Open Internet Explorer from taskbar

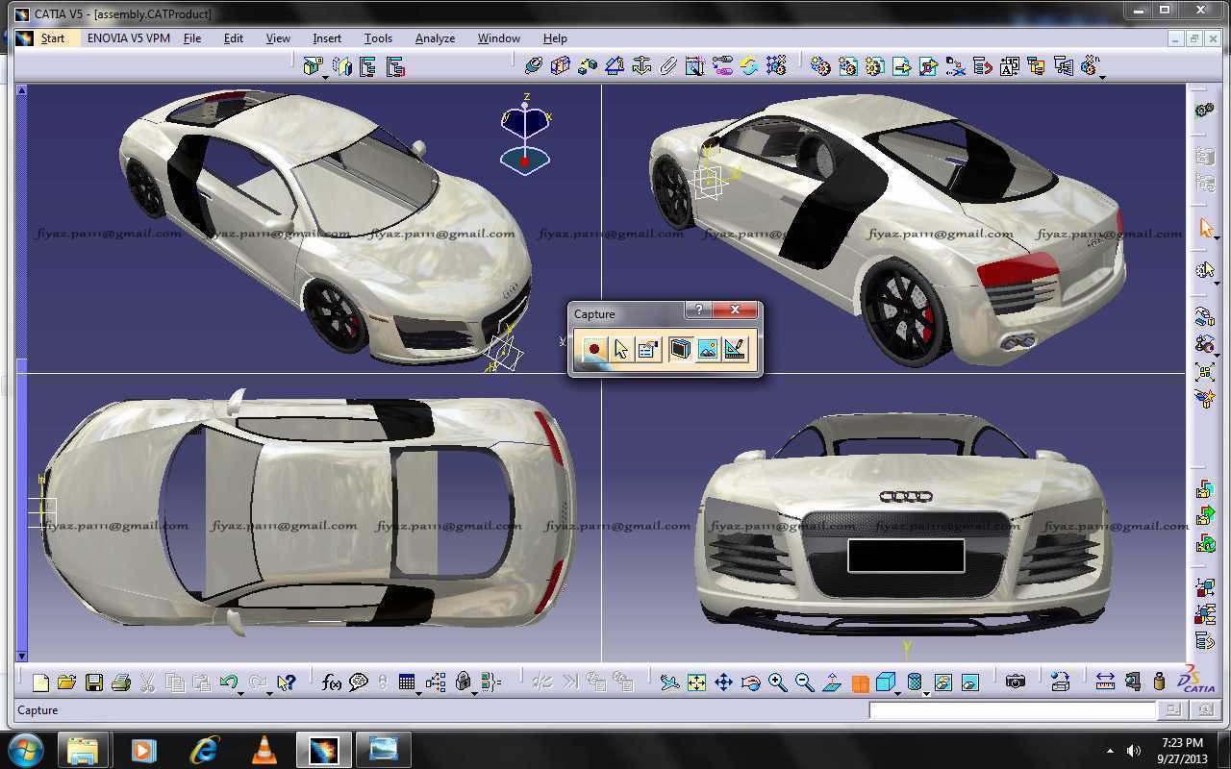tap(204, 750)
